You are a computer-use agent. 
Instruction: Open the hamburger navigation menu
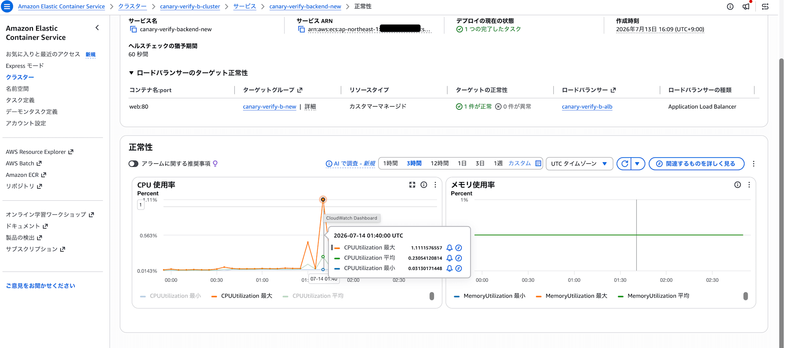[x=7, y=6]
